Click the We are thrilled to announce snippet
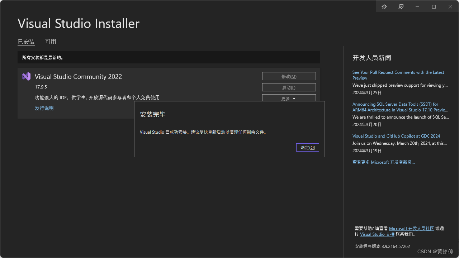Image resolution: width=459 pixels, height=258 pixels. pos(401,117)
